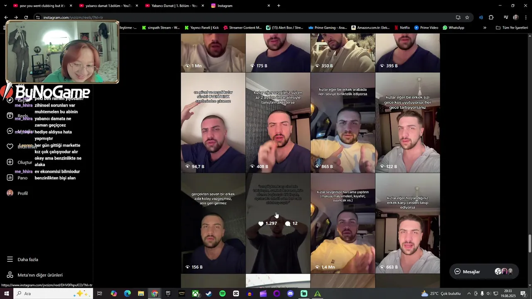Open the Yayıncı Paneli | Kick bookmark
The width and height of the screenshot is (532, 299).
[201, 28]
